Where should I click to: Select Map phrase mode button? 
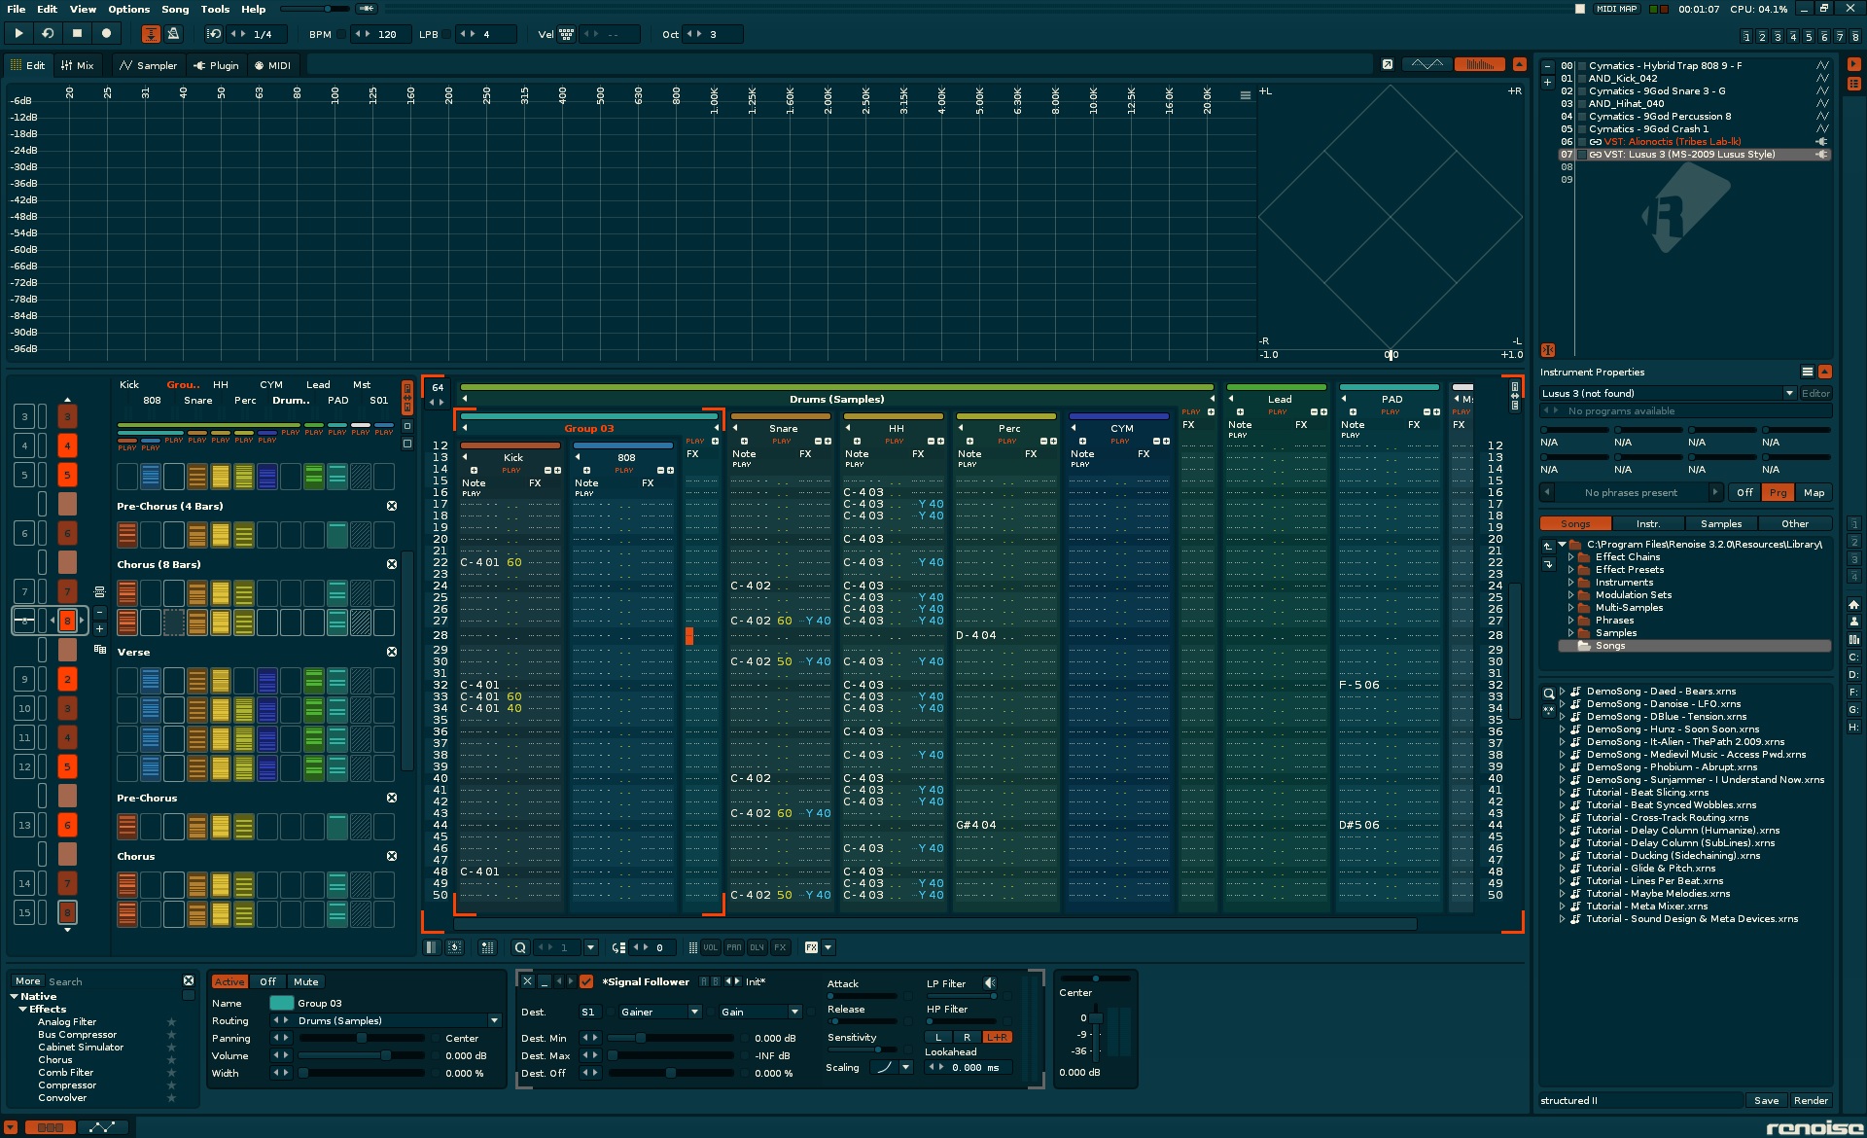(1814, 492)
